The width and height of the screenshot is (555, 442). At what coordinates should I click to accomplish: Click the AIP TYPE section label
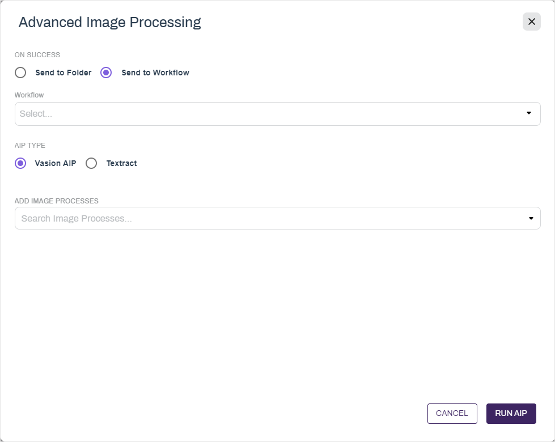click(x=29, y=146)
